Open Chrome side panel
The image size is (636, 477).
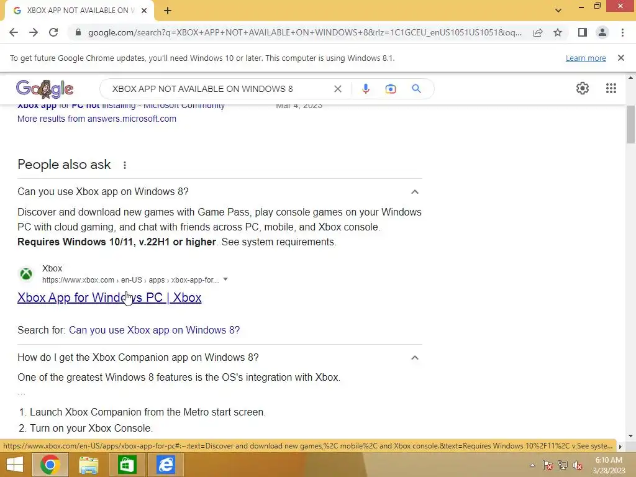pos(583,32)
